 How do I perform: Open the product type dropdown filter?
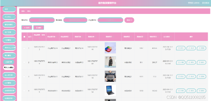click(x=75, y=20)
